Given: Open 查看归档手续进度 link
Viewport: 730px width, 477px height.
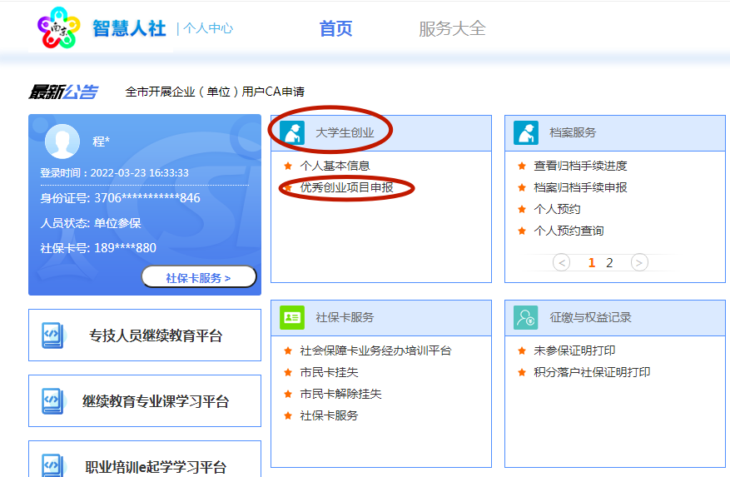Looking at the screenshot, I should (x=580, y=166).
